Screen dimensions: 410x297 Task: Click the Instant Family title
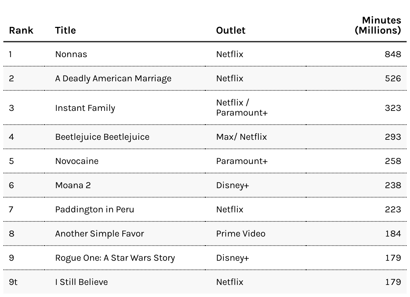(x=85, y=108)
